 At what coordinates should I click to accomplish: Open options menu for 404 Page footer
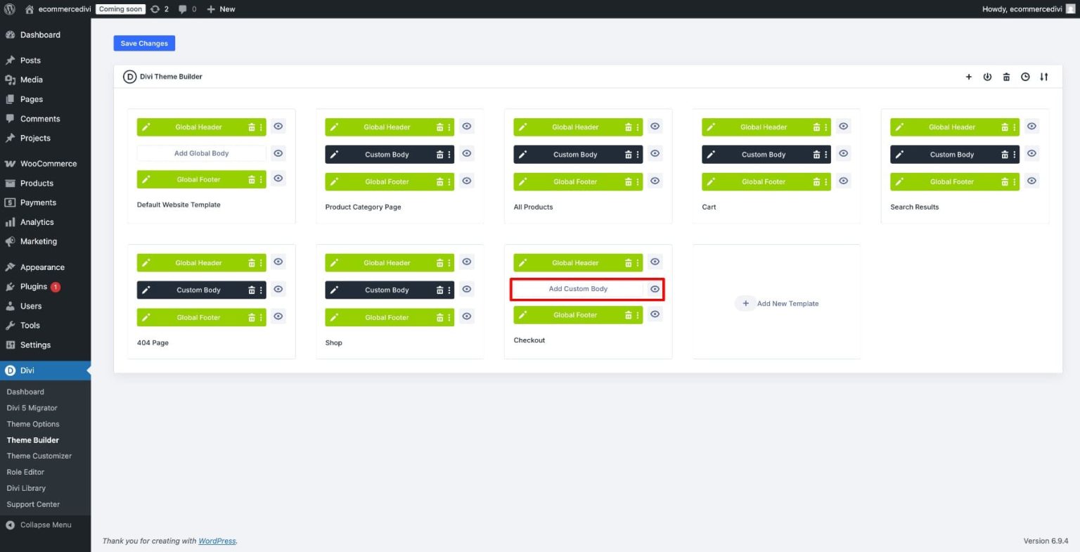coord(261,317)
